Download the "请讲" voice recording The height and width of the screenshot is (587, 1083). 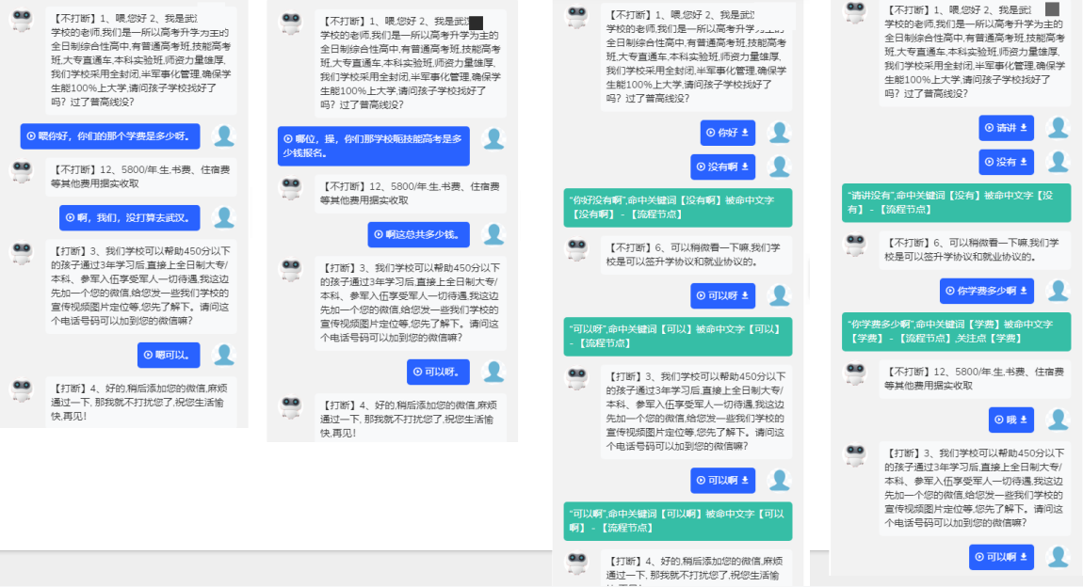pyautogui.click(x=1024, y=128)
